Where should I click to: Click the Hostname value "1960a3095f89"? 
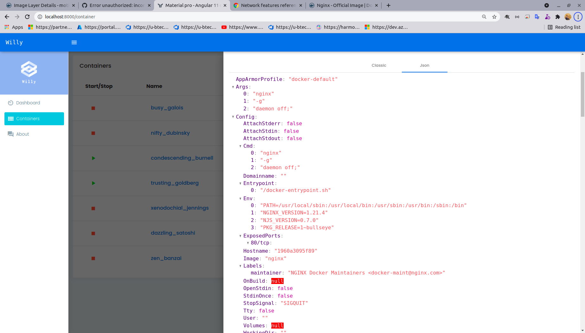pos(296,251)
